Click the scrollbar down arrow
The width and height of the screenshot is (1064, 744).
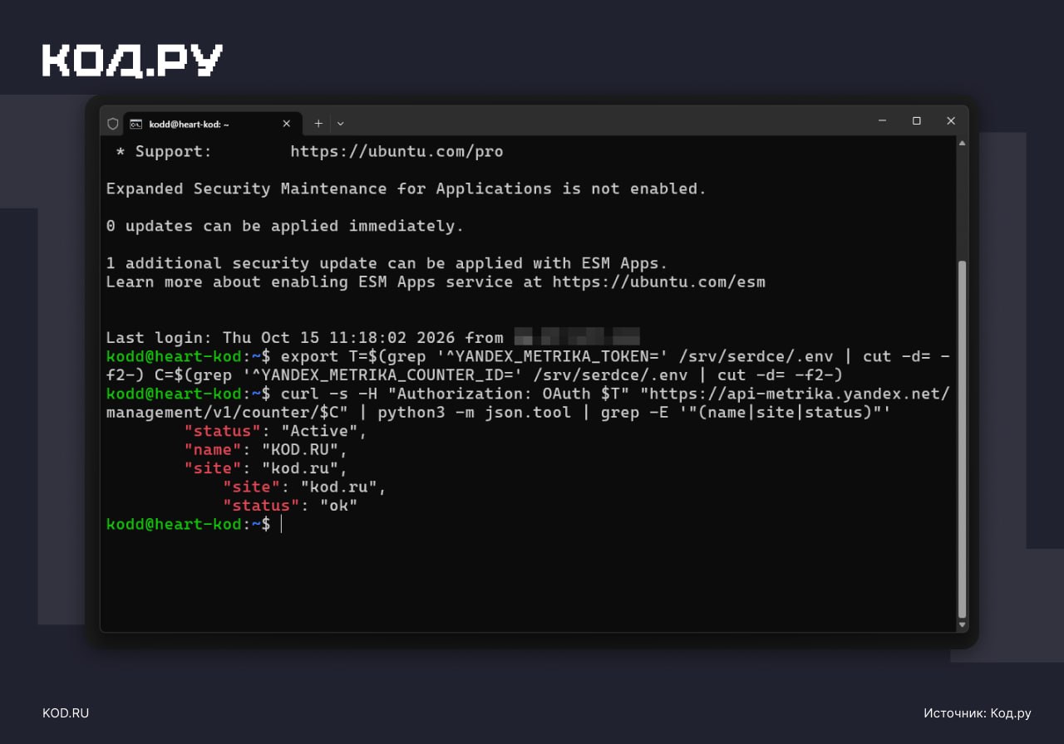point(962,624)
